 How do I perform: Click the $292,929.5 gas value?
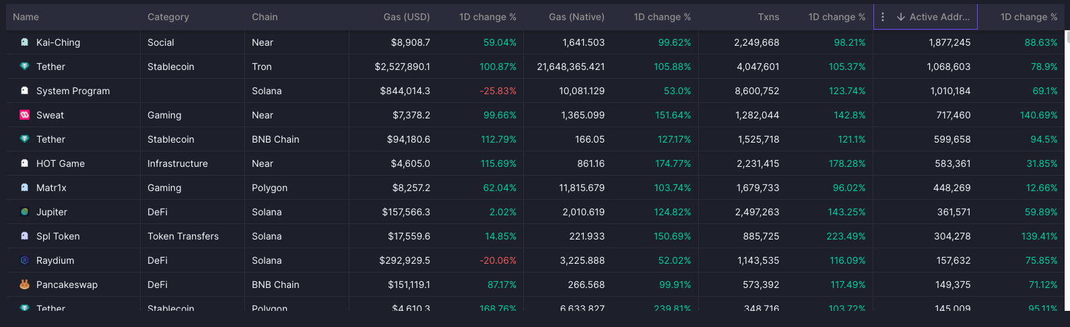pos(405,260)
